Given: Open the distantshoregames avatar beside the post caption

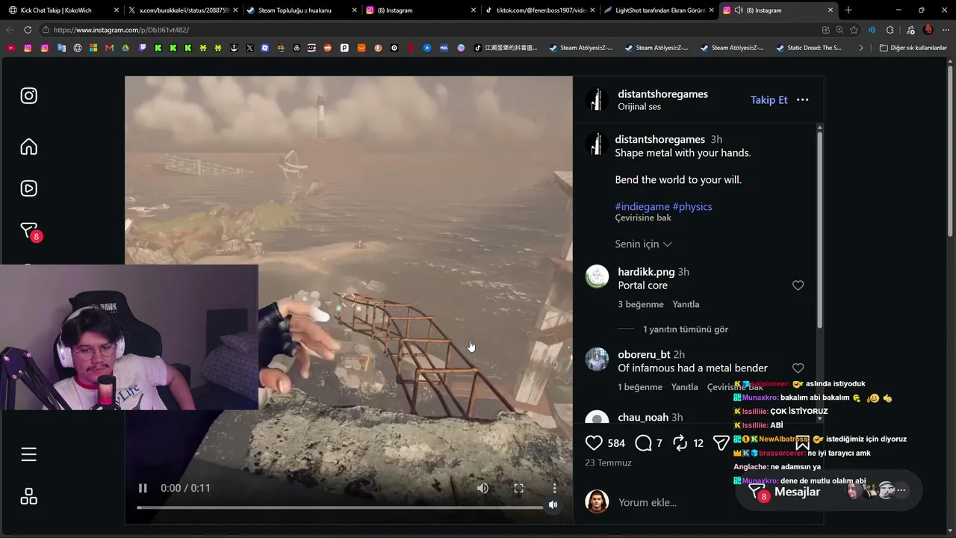Looking at the screenshot, I should tap(596, 143).
